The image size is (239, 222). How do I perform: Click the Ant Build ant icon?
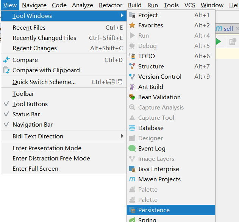click(132, 87)
